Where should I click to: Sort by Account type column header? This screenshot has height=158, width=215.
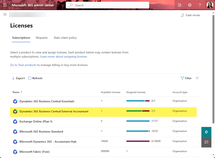(180, 92)
